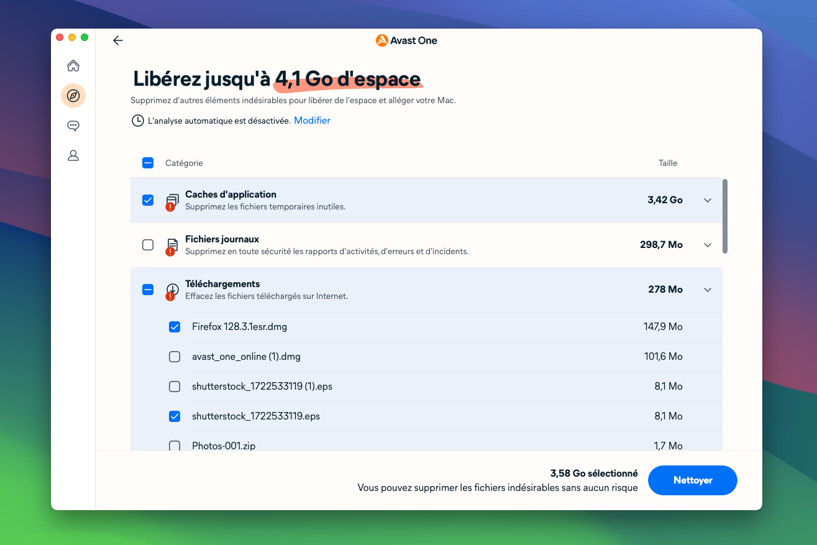Click shutterstock_1722533119.eps file name
This screenshot has width=817, height=545.
(x=256, y=416)
